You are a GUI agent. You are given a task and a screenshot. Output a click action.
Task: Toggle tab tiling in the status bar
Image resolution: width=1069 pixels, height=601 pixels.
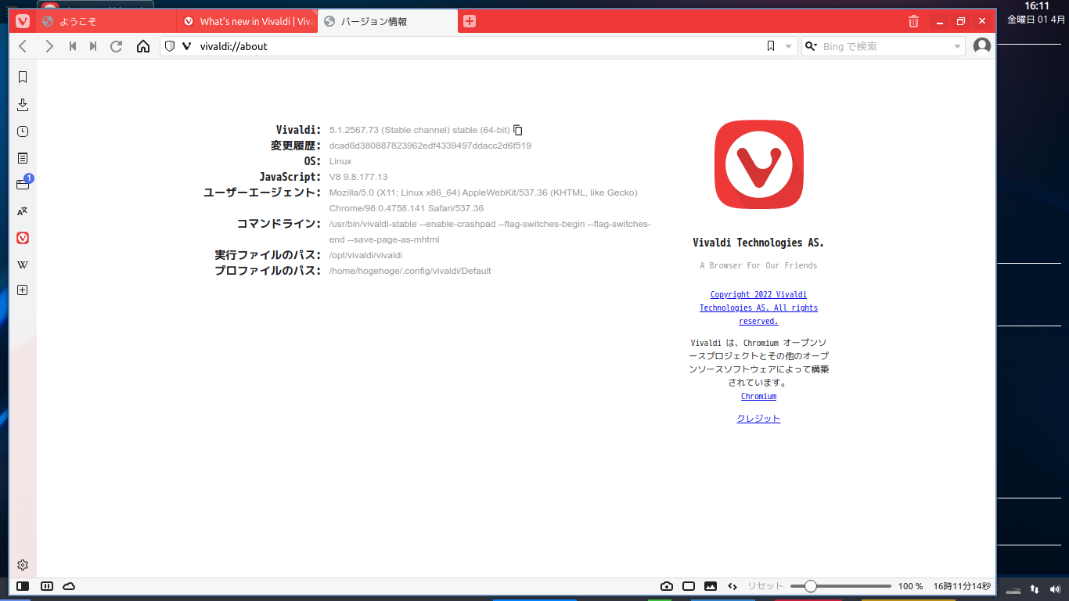[x=47, y=586]
